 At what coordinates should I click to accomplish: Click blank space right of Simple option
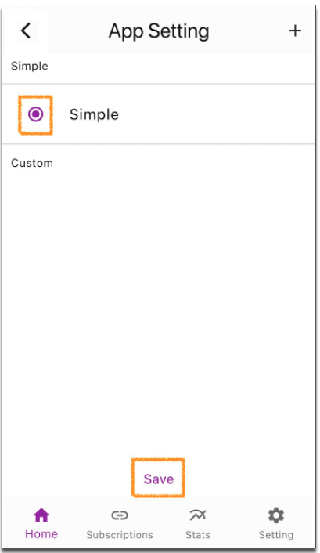tap(215, 114)
